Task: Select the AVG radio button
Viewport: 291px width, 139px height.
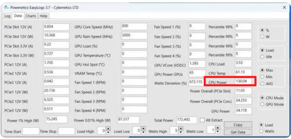Action: click(262, 84)
